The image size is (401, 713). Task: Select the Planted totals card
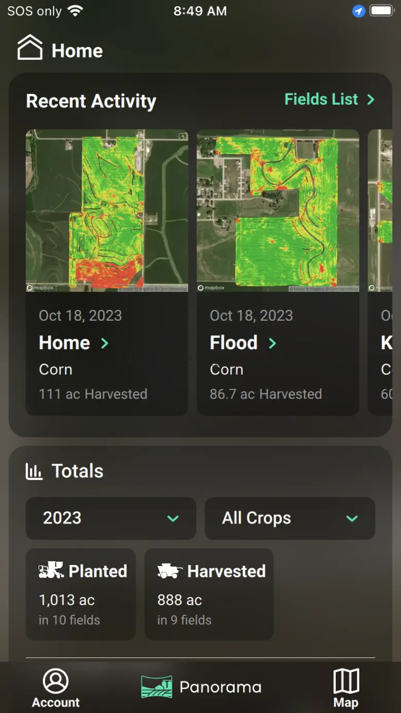(x=81, y=594)
